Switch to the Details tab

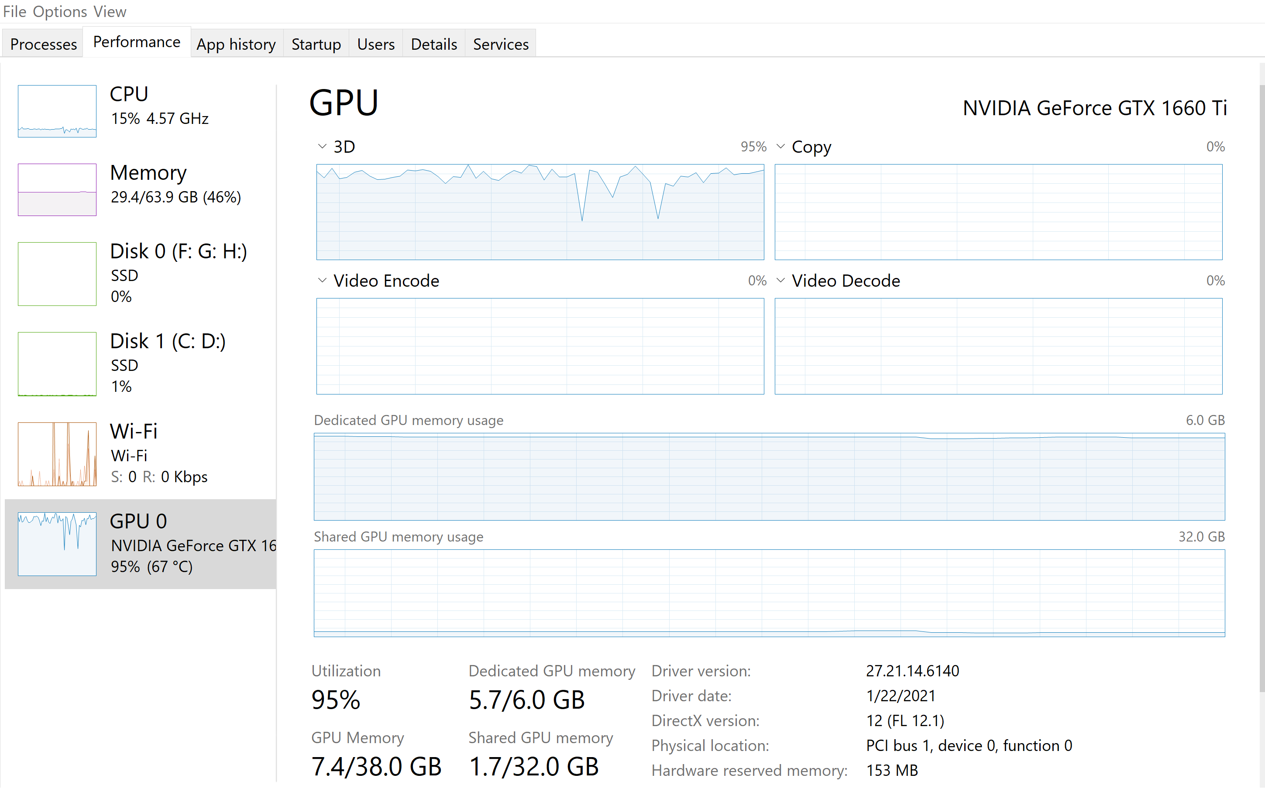(x=434, y=44)
